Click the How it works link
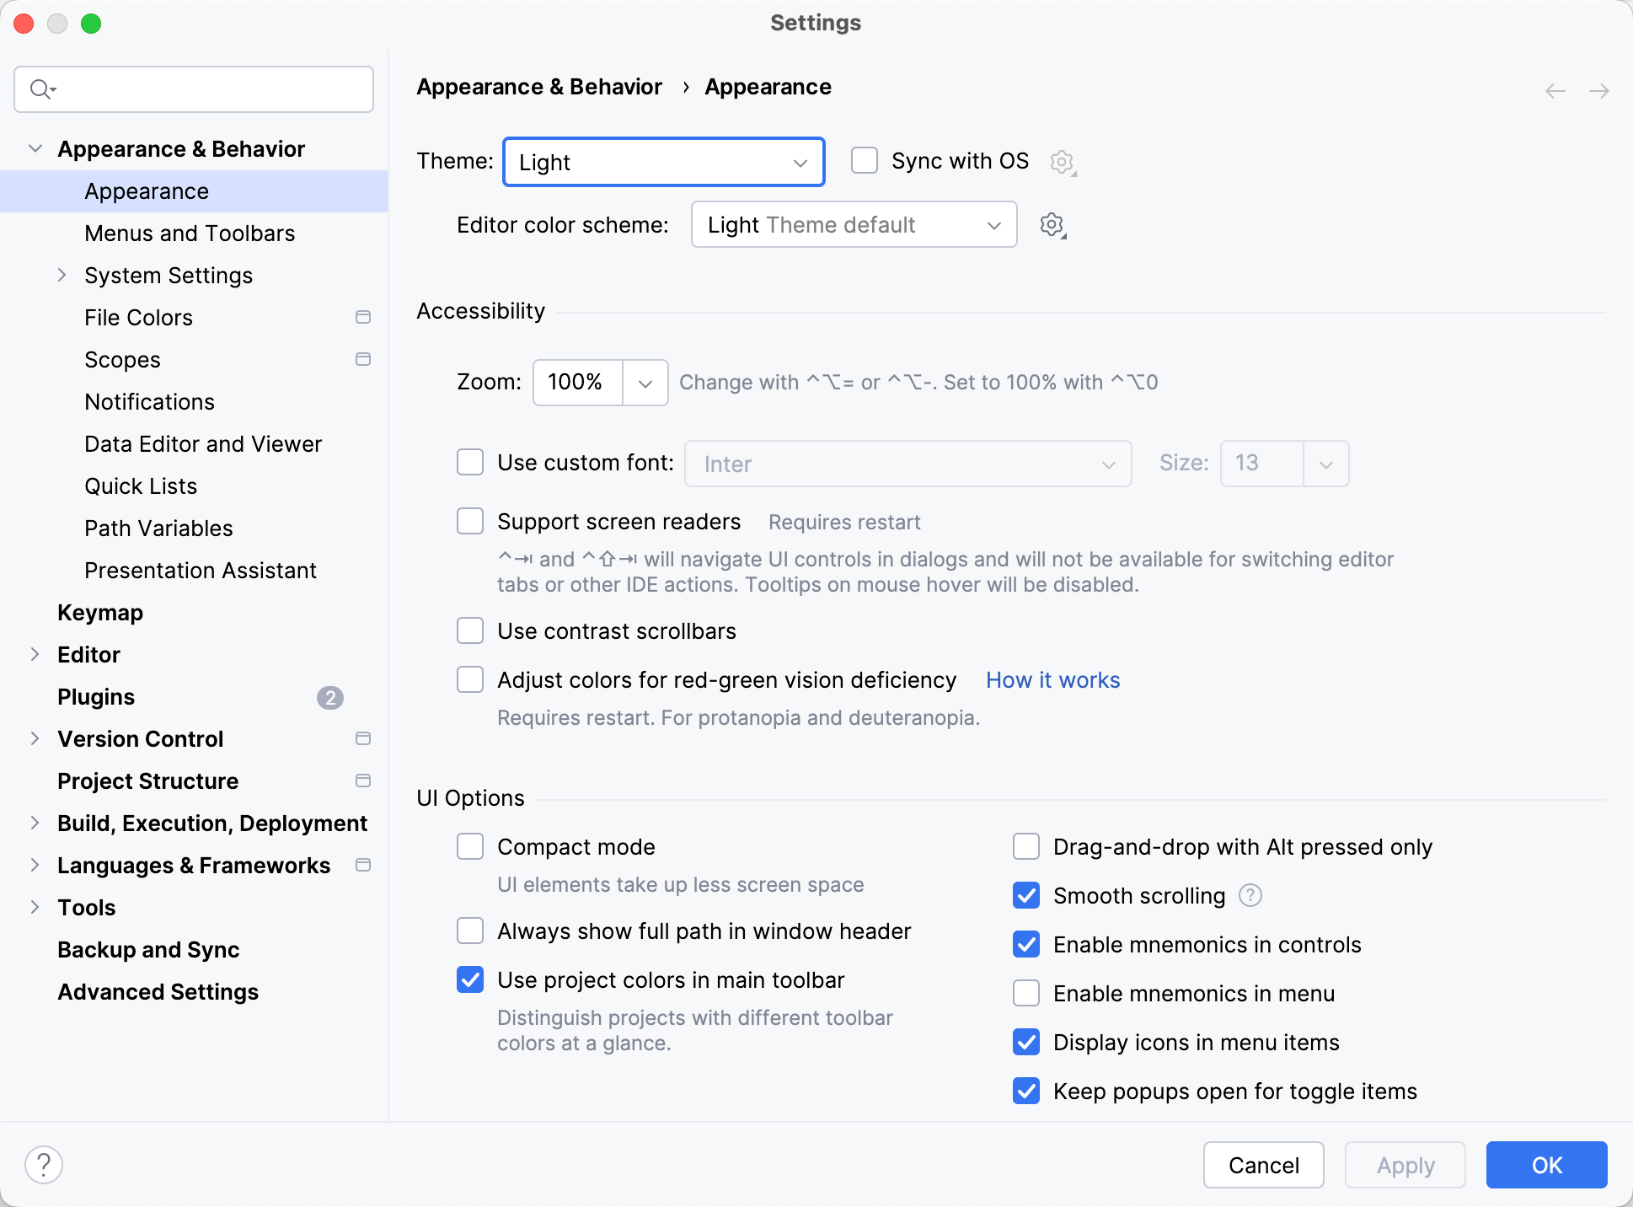Image resolution: width=1633 pixels, height=1207 pixels. point(1052,681)
